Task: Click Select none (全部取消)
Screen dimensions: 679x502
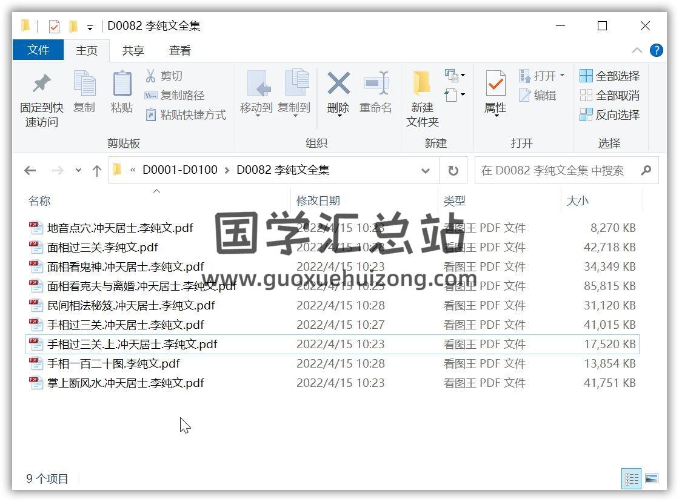Action: click(610, 95)
